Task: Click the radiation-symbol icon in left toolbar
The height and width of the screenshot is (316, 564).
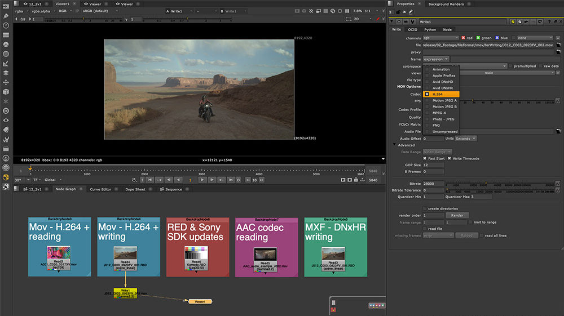Action: coord(6,177)
